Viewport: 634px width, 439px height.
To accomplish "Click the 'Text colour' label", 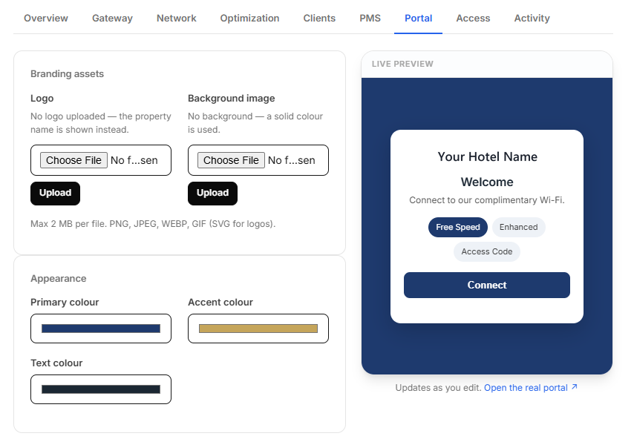I will [x=56, y=363].
